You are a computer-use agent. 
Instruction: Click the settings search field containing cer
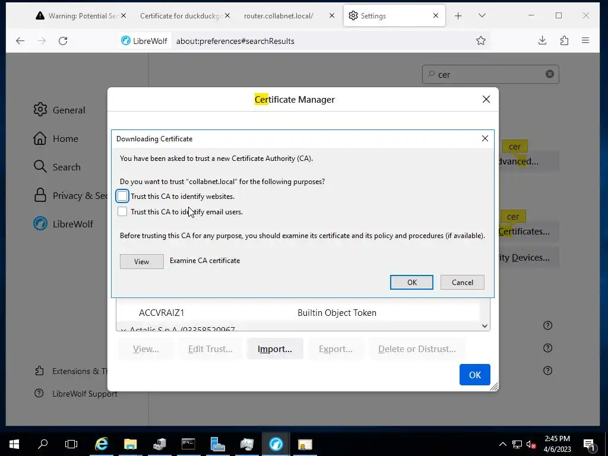pyautogui.click(x=490, y=74)
